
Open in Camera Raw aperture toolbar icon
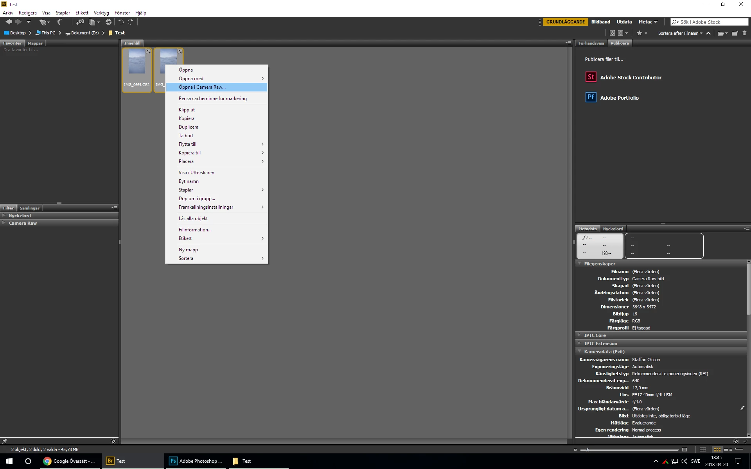pos(108,22)
